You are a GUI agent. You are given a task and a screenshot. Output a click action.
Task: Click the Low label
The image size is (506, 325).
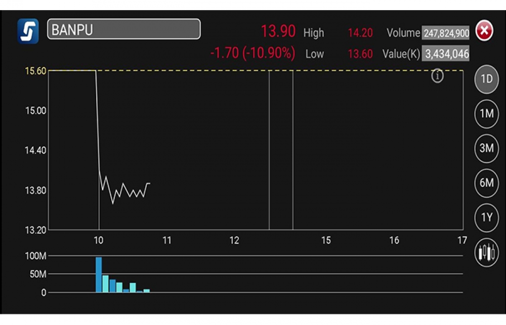coord(315,54)
